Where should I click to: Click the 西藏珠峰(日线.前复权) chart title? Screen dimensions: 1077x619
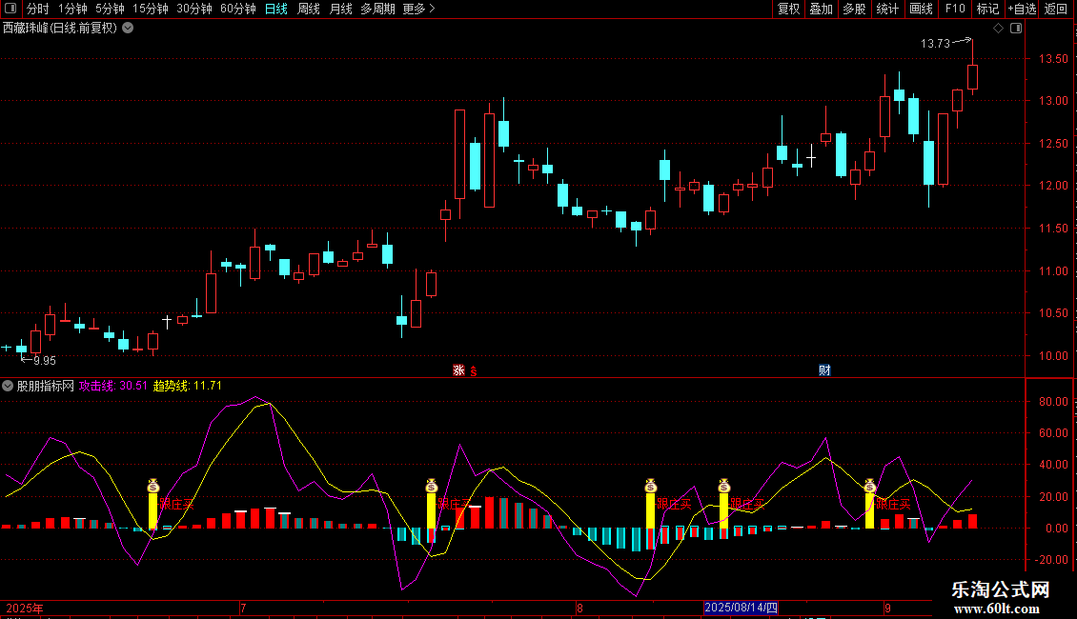[60, 29]
